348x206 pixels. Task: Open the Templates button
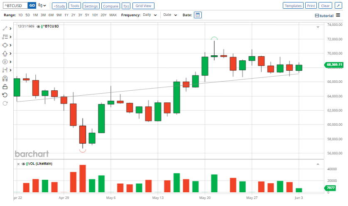[x=293, y=5]
